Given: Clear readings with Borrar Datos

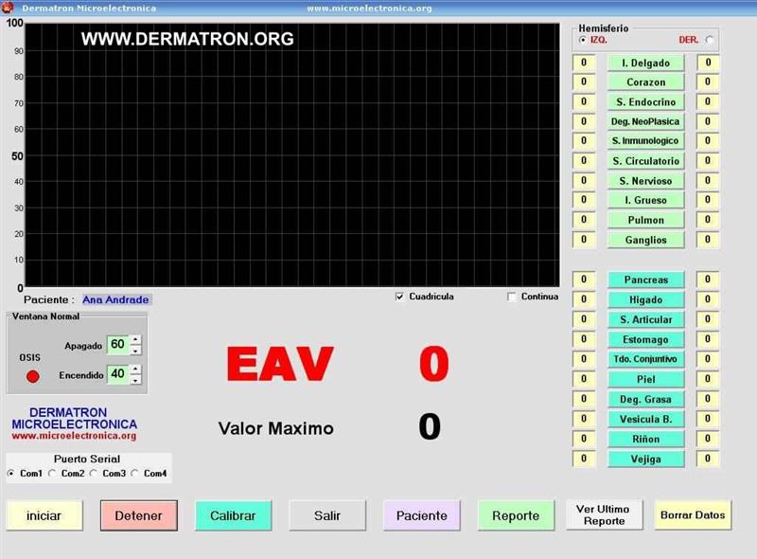Looking at the screenshot, I should [x=693, y=515].
